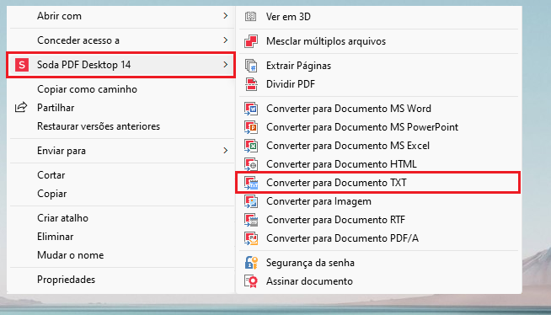Viewport: 551px width, 315px height.
Task: Click the MS Excel conversion icon
Action: (251, 146)
